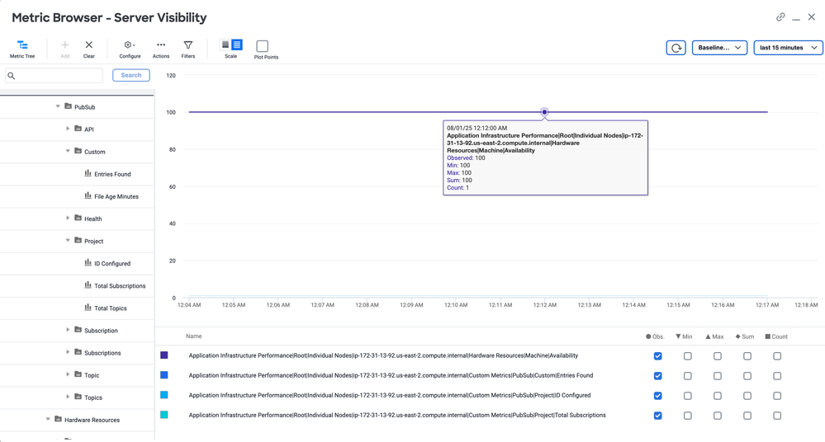Click the Hardware Resources folder icon
Image resolution: width=825 pixels, height=442 pixels.
(59, 419)
